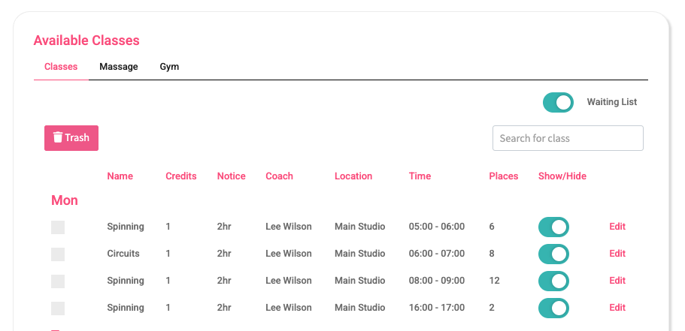
Task: Mark the checkbox for the 16:00 Spinning class
Action: point(58,308)
